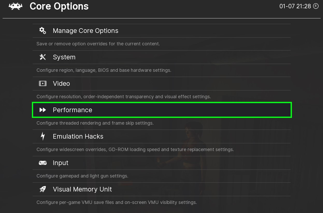Image resolution: width=323 pixels, height=213 pixels.
Task: Click the gamepad Input icon
Action: pyautogui.click(x=43, y=163)
